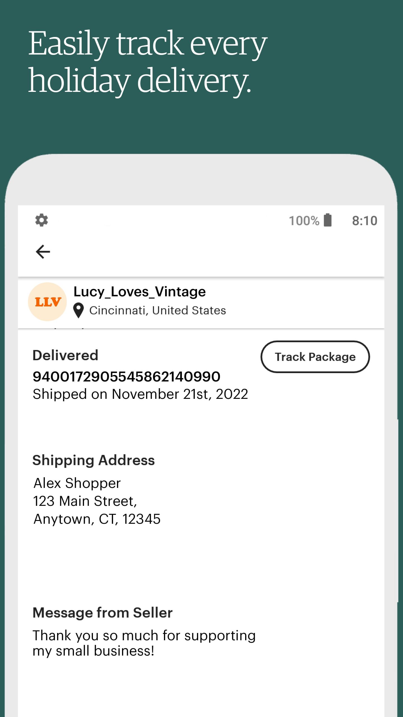Tap the seller's thank you message
The width and height of the screenshot is (403, 717).
coord(144,643)
